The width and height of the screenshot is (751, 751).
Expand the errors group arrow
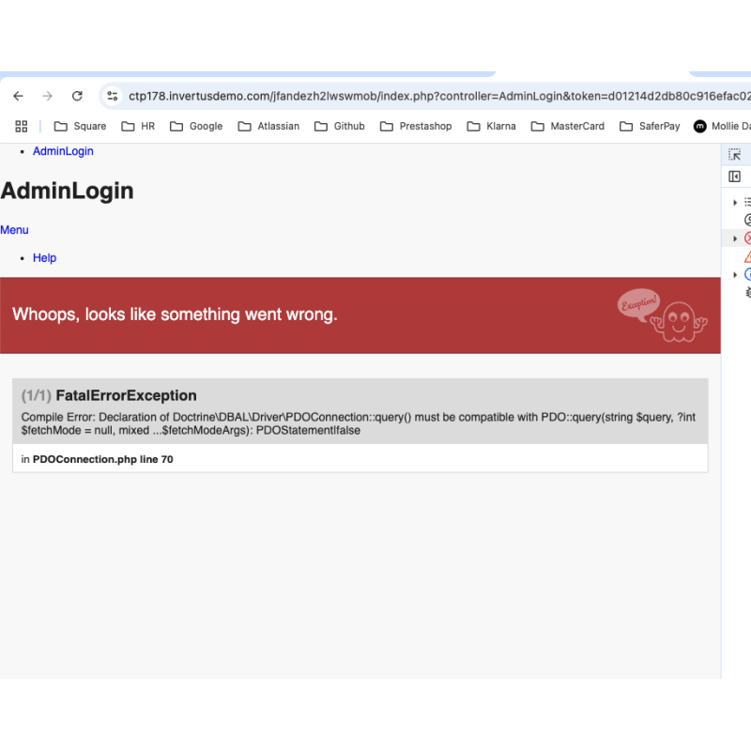click(735, 238)
